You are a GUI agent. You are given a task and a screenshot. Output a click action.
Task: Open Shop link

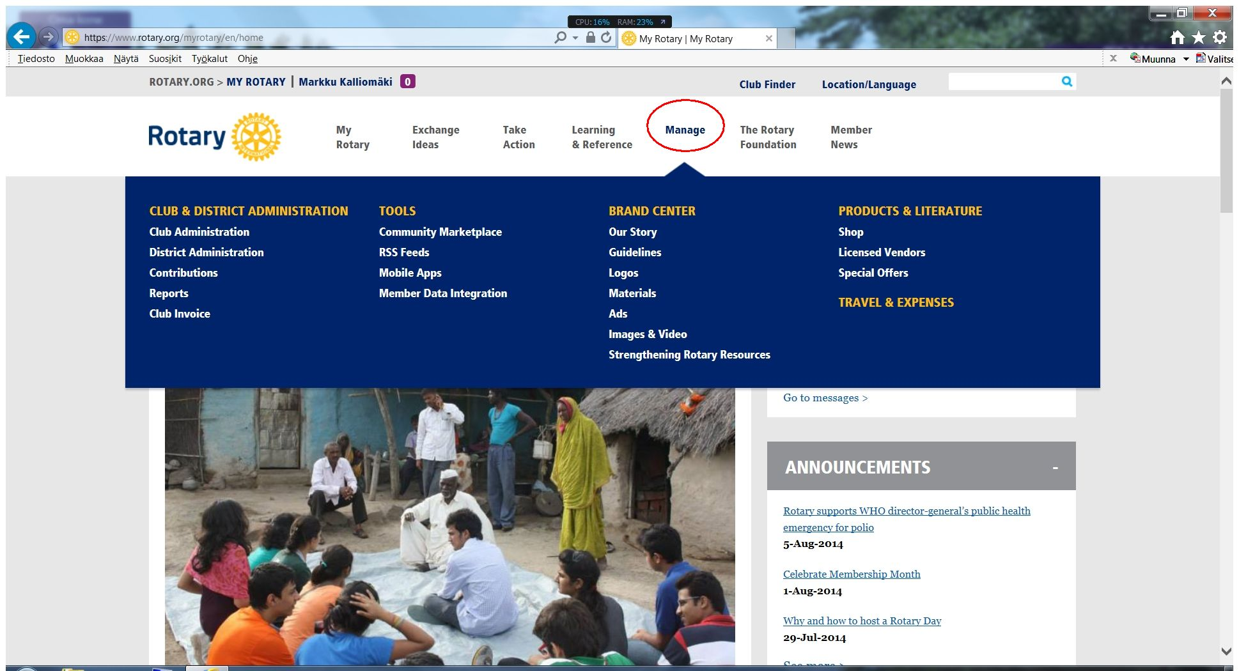click(x=851, y=232)
